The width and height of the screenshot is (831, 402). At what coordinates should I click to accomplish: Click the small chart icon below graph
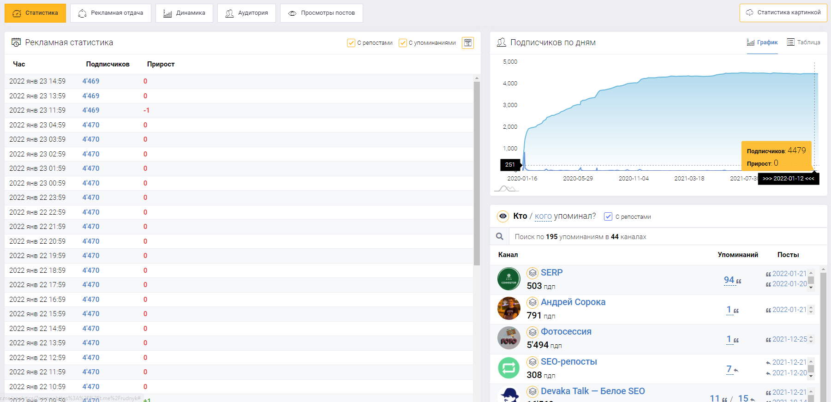click(506, 189)
